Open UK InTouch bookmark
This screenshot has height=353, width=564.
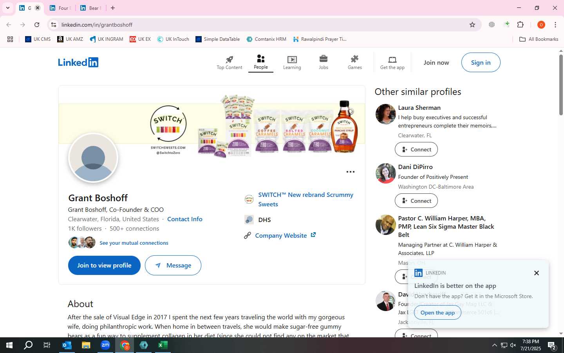(173, 39)
